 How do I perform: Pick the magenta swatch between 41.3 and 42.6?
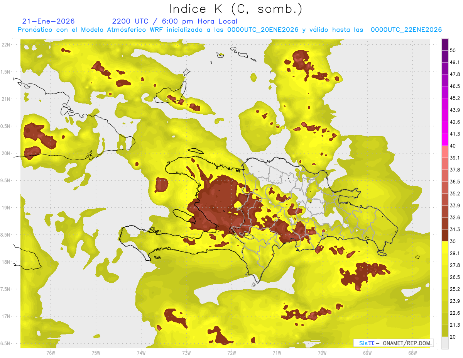pyautogui.click(x=445, y=128)
